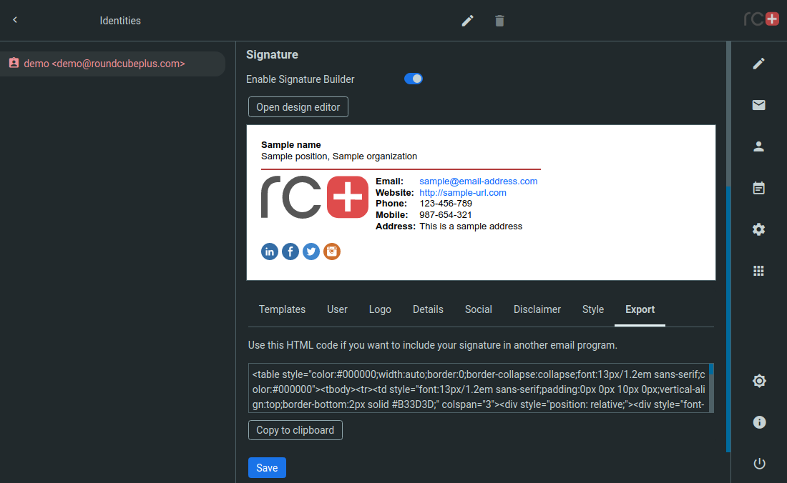787x483 pixels.
Task: Log out using the power icon
Action: tap(759, 464)
